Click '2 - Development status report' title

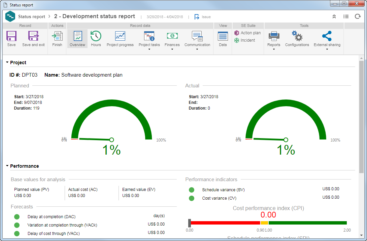click(x=95, y=16)
